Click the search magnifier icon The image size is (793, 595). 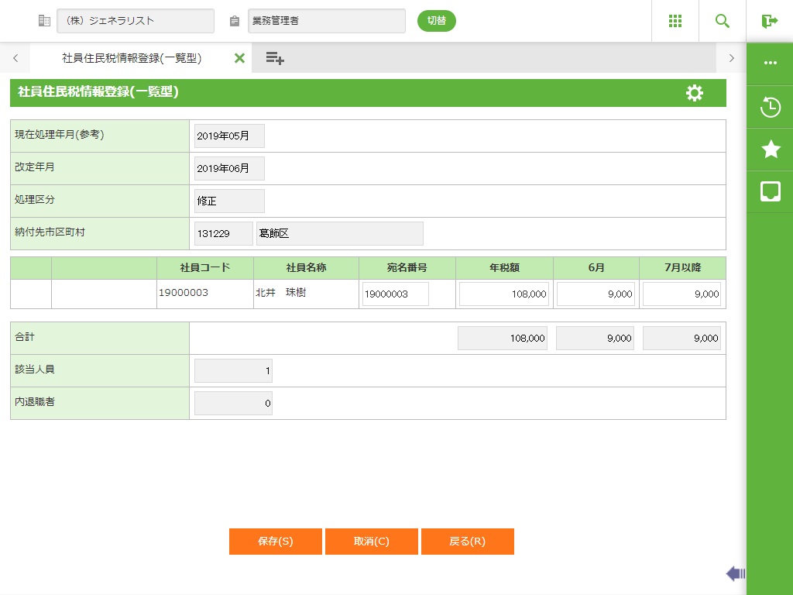coord(723,21)
